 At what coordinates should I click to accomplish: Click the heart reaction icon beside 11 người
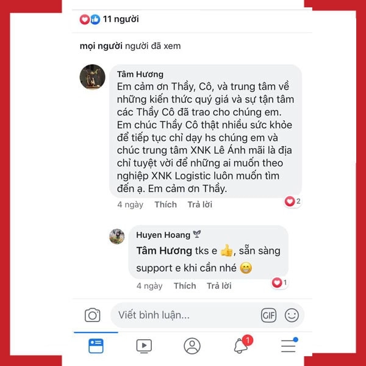point(85,20)
